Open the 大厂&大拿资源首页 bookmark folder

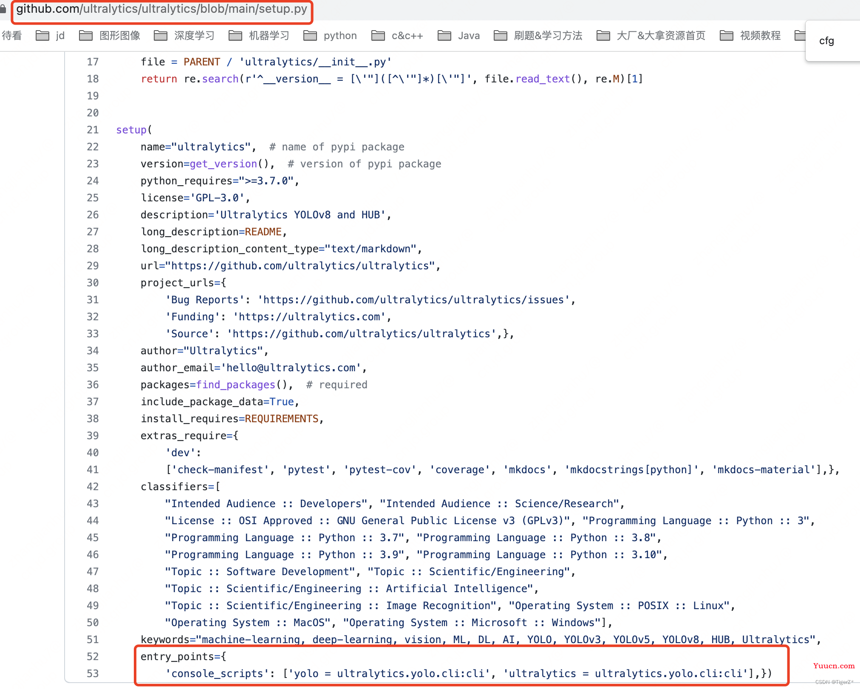click(x=651, y=36)
